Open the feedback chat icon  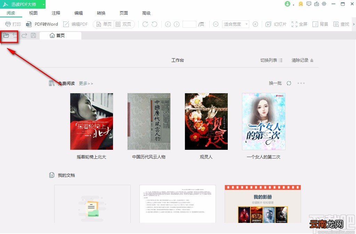(309, 4)
